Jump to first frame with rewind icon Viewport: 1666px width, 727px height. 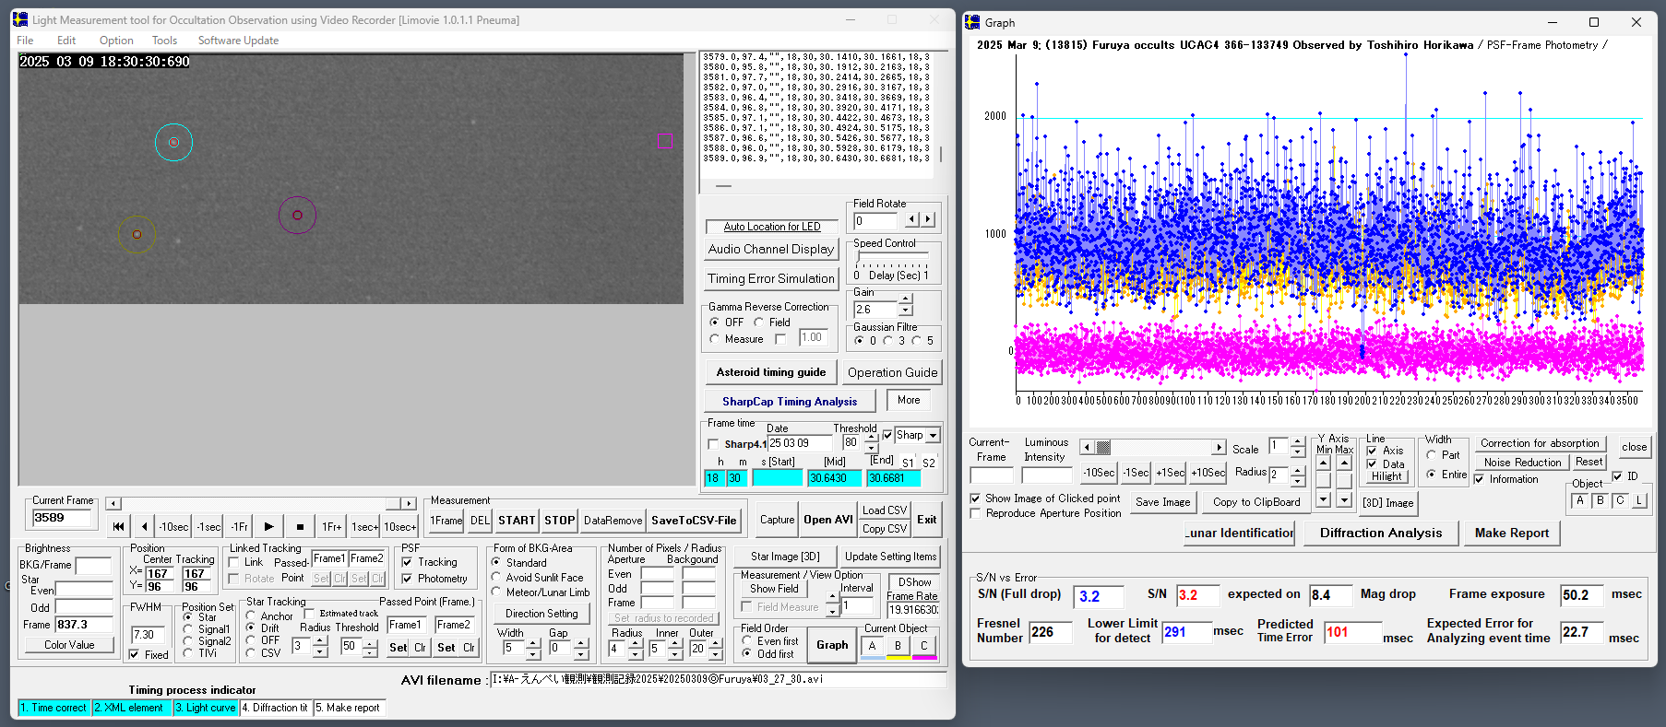tap(118, 526)
